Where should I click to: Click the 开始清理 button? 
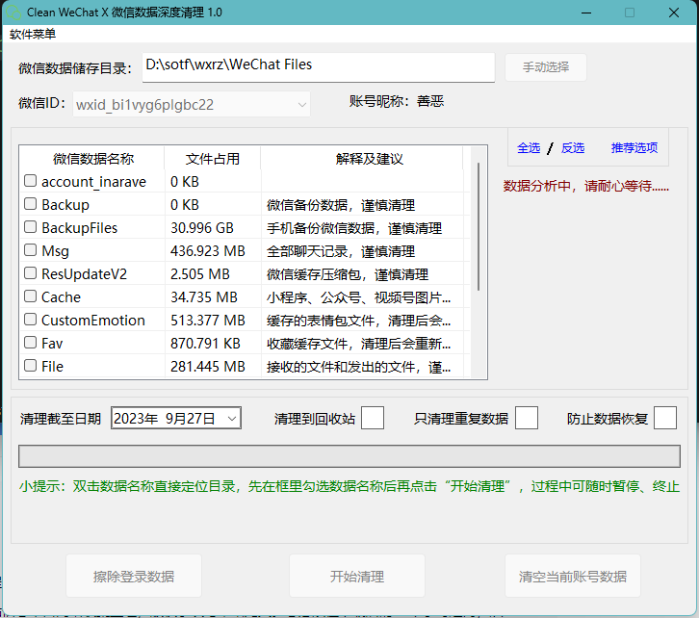[357, 577]
